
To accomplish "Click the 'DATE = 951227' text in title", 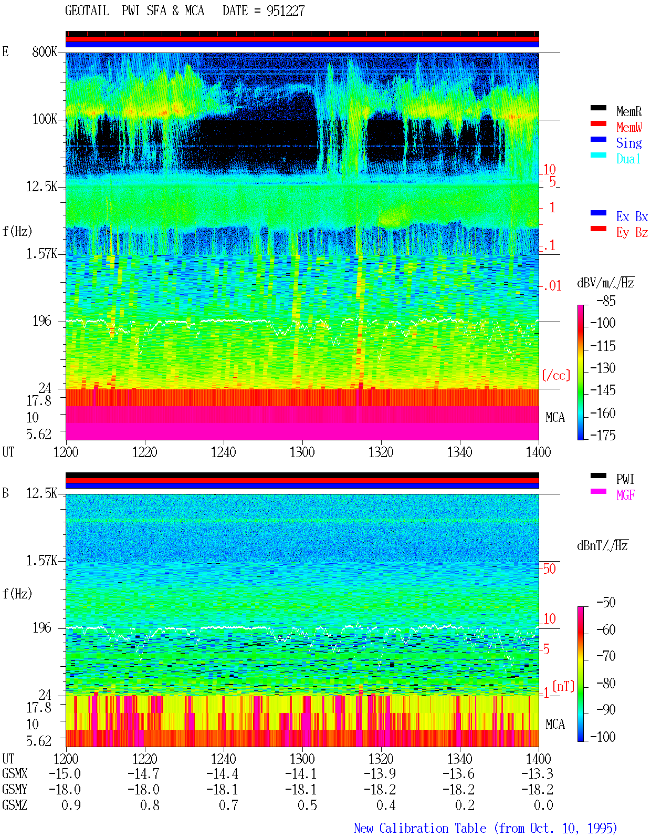I will tap(264, 11).
